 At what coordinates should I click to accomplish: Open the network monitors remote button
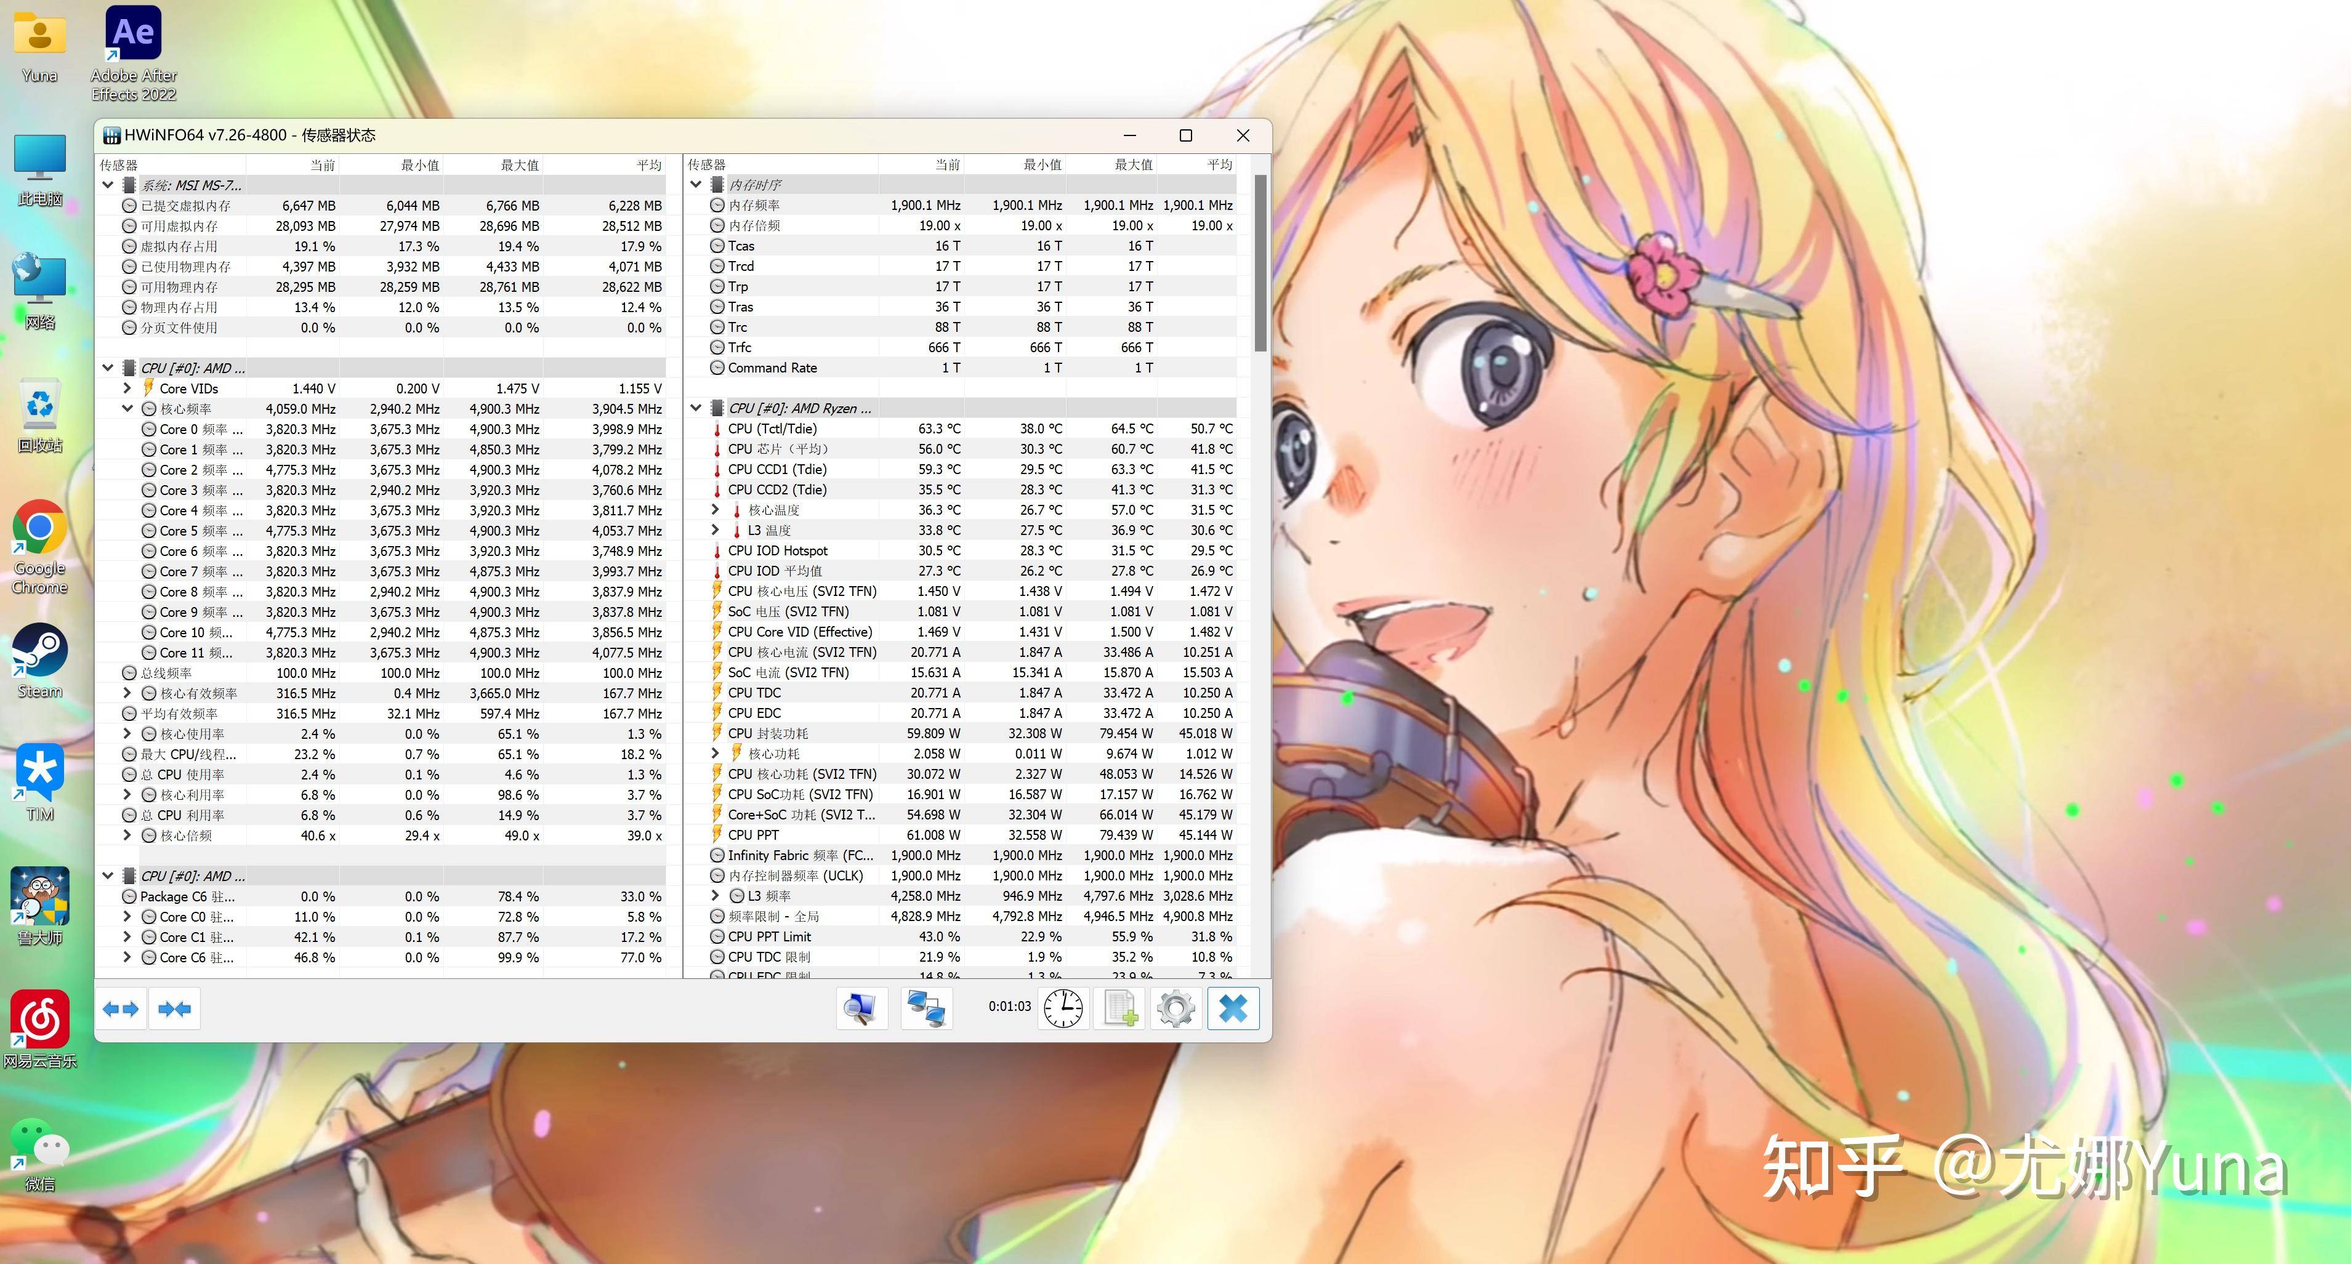pyautogui.click(x=926, y=1008)
